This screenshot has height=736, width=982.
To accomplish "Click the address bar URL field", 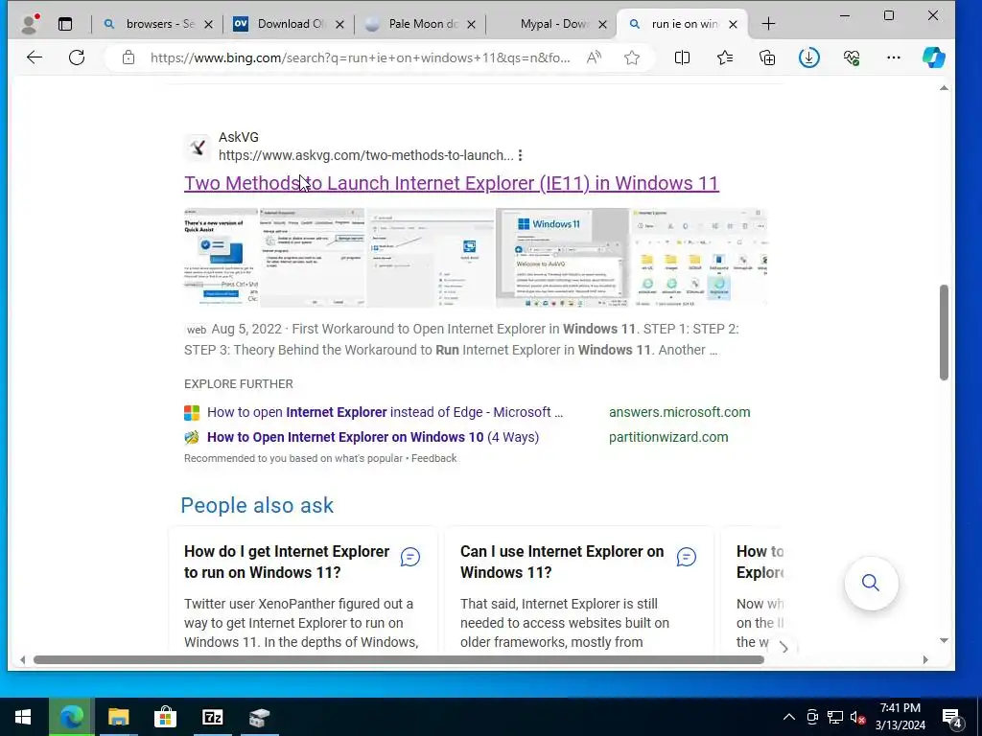I will point(361,57).
